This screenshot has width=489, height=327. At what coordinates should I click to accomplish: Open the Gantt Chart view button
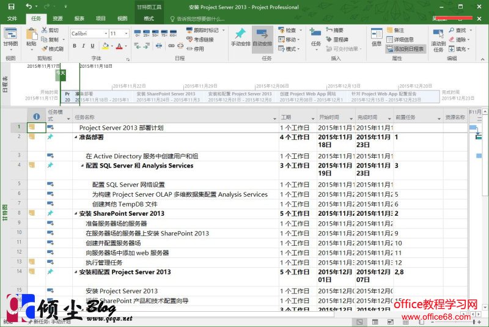(x=10, y=39)
